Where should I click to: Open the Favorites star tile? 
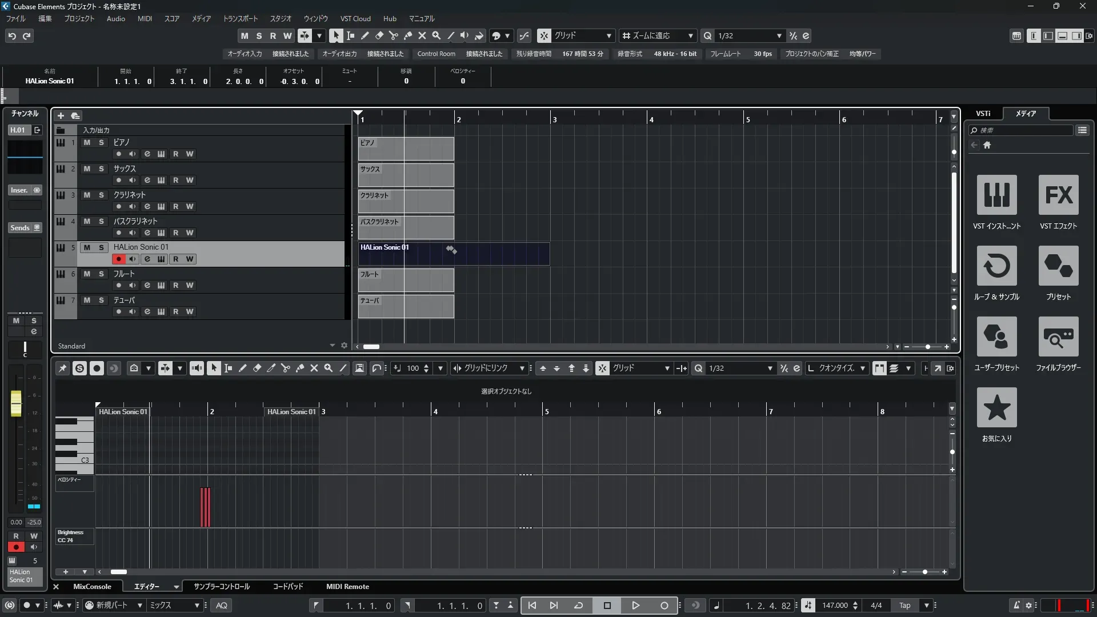[x=996, y=407]
